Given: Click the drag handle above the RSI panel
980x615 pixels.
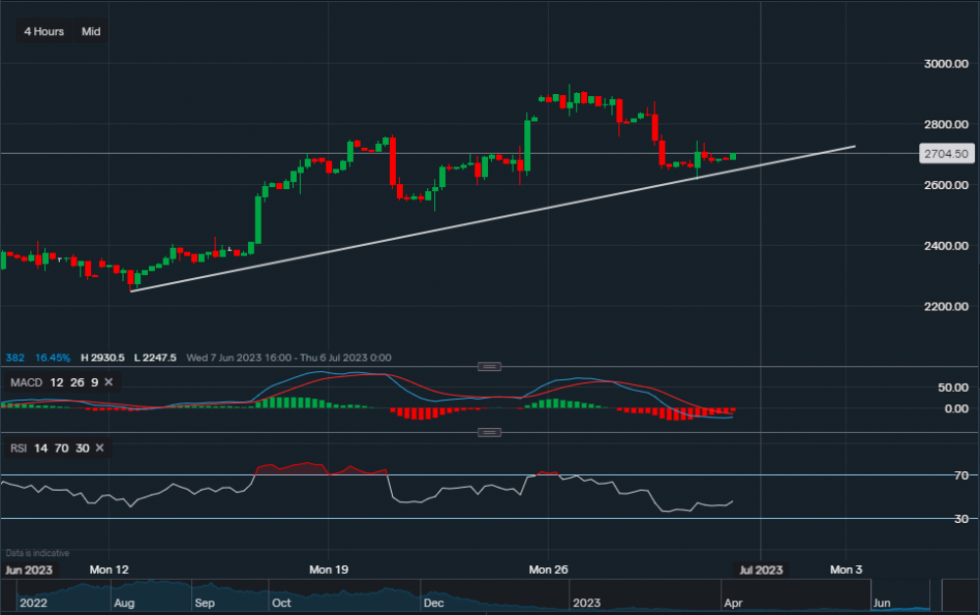Looking at the screenshot, I should click(x=488, y=431).
